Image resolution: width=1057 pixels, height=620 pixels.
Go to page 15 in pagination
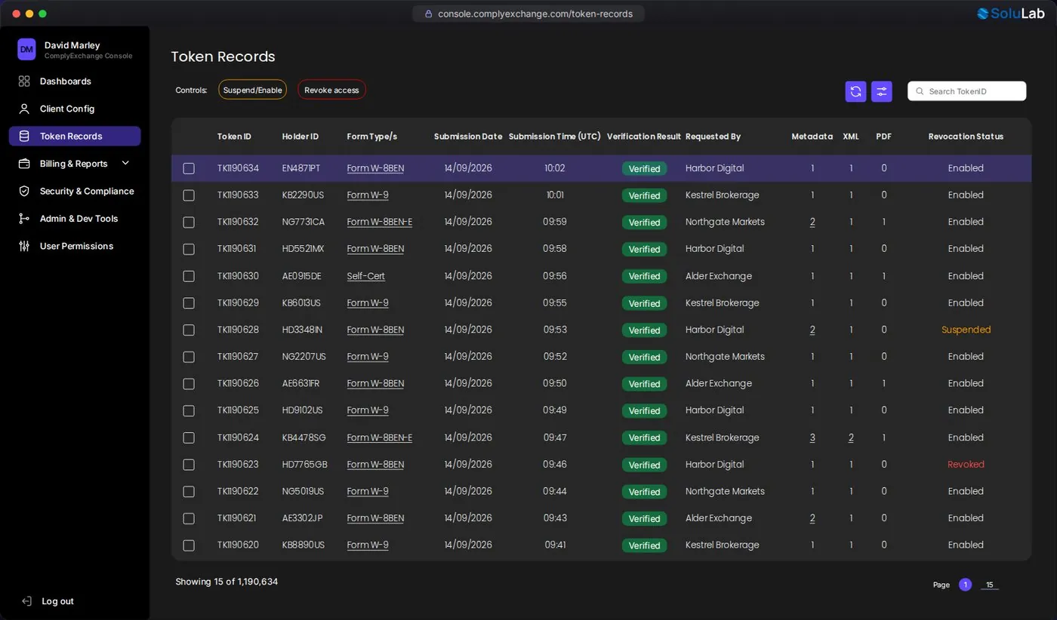[x=990, y=585]
